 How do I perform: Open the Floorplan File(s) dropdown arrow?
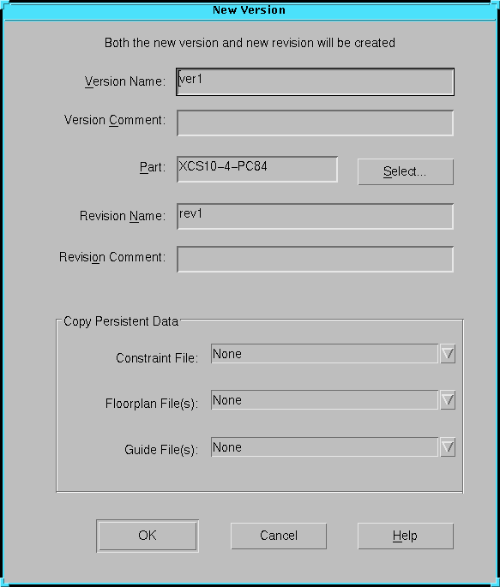448,400
